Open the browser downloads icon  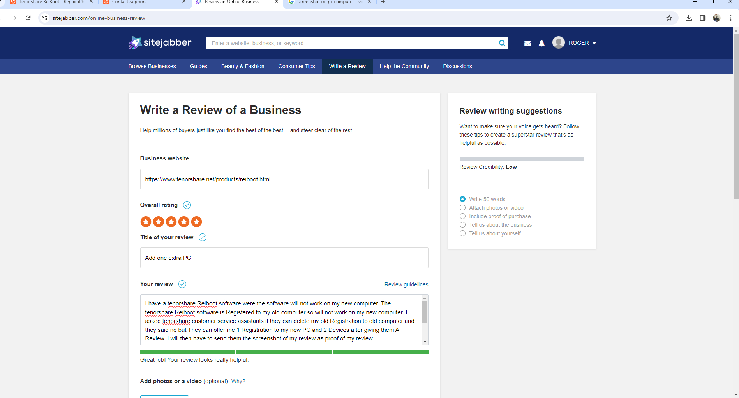tap(689, 18)
